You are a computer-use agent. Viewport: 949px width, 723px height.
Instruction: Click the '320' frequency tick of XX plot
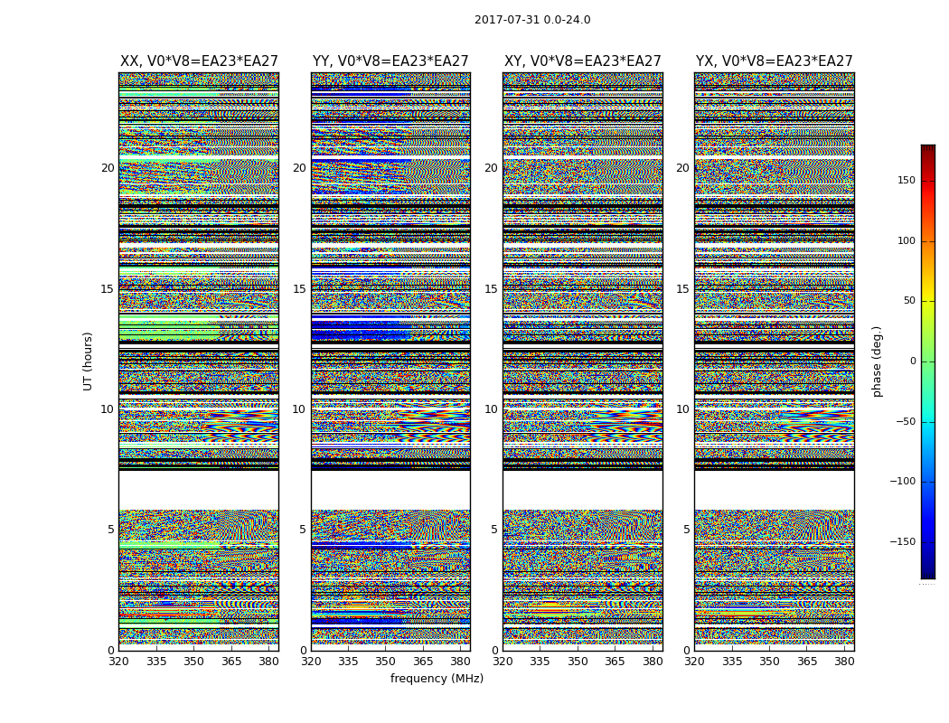coord(118,662)
